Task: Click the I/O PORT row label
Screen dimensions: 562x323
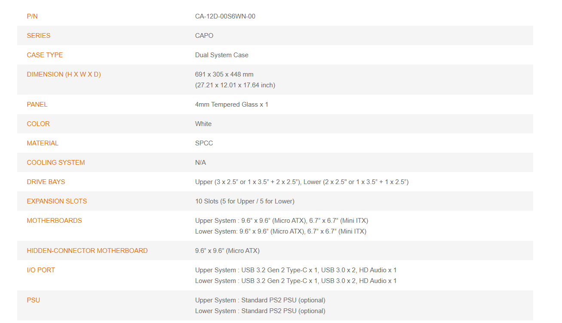Action: (x=41, y=270)
